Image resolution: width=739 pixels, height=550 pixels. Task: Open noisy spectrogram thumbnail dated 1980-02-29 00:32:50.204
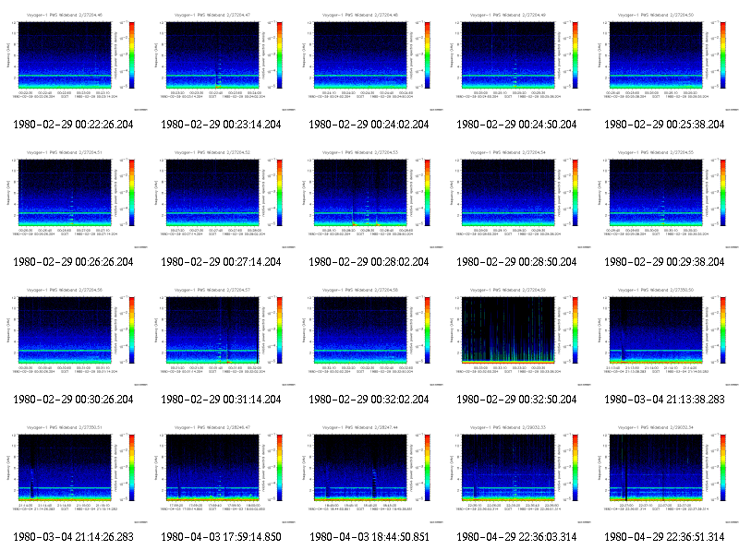coord(517,336)
